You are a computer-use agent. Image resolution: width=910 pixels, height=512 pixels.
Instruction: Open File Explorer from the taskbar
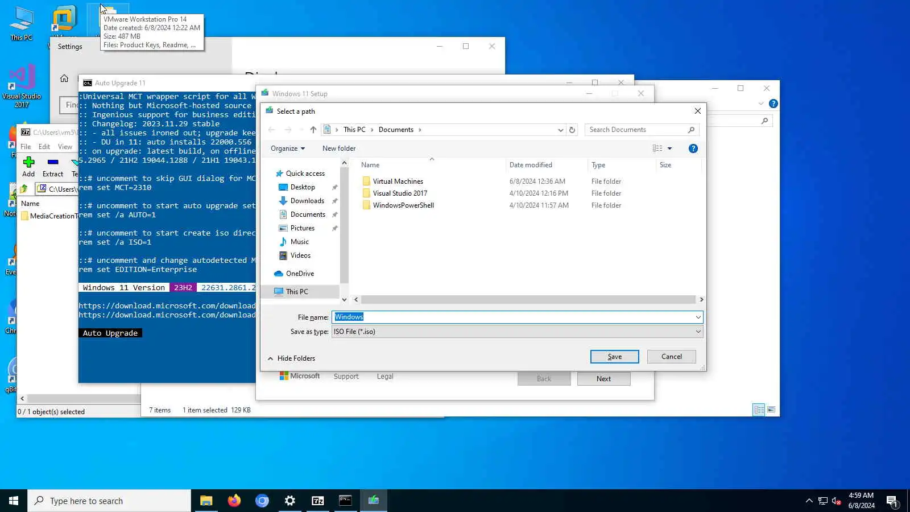(x=206, y=501)
